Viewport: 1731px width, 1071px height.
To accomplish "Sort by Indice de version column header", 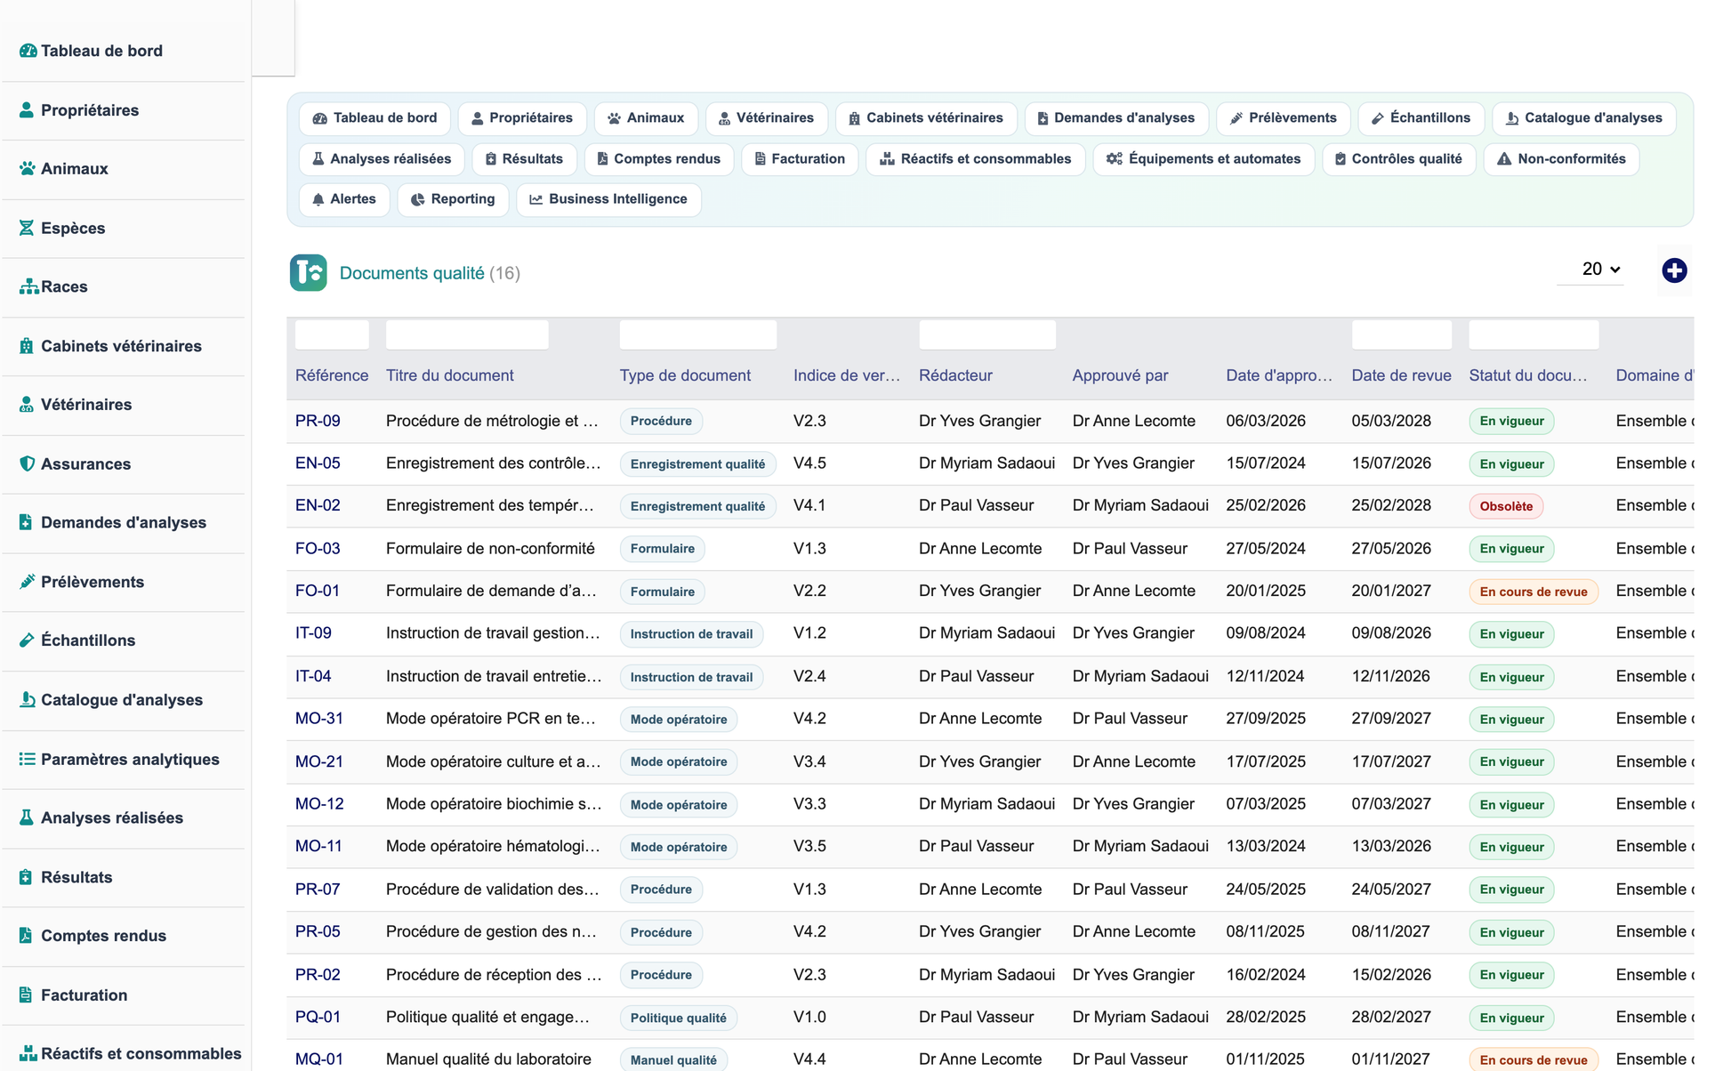I will click(x=847, y=375).
